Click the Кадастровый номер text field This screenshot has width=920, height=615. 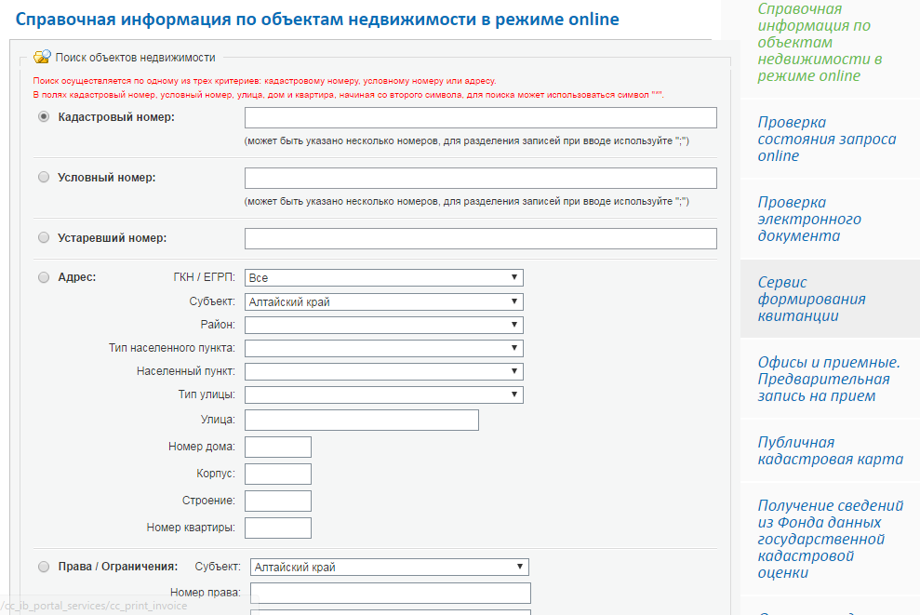pyautogui.click(x=480, y=117)
